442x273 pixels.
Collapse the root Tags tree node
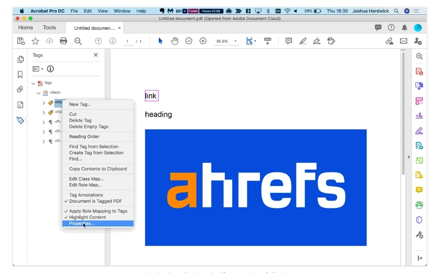click(x=33, y=83)
